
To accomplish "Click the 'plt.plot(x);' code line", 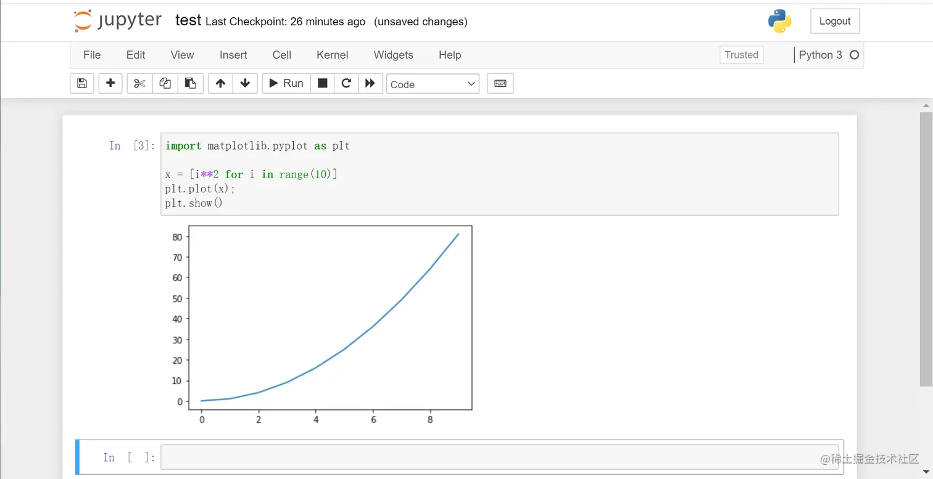I will 201,189.
